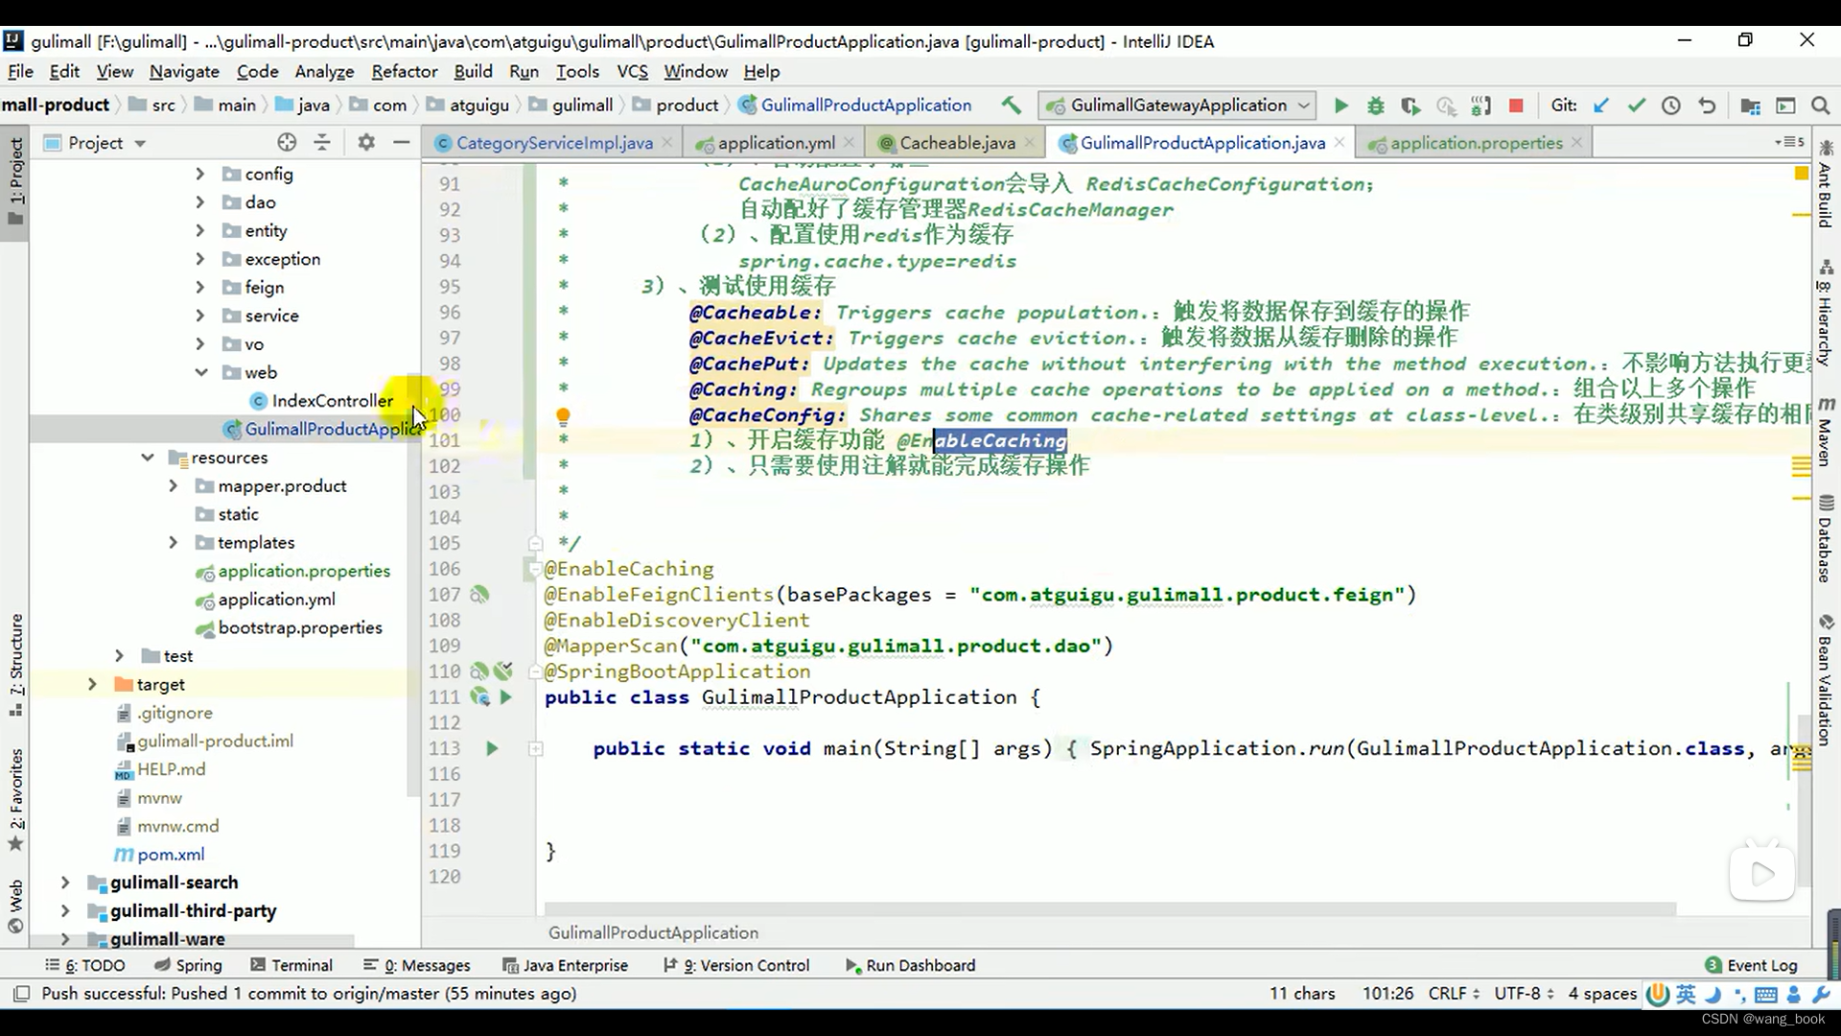This screenshot has width=1841, height=1036.
Task: Open the Run Dashboard tool window
Action: [910, 965]
